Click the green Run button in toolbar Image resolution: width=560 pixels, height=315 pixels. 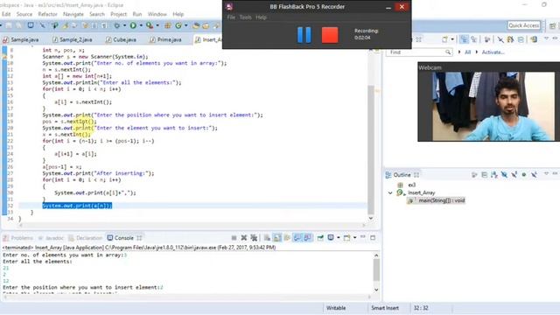pos(133,25)
